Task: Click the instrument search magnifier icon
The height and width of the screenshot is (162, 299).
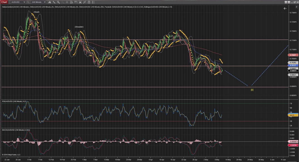Action: [28, 2]
